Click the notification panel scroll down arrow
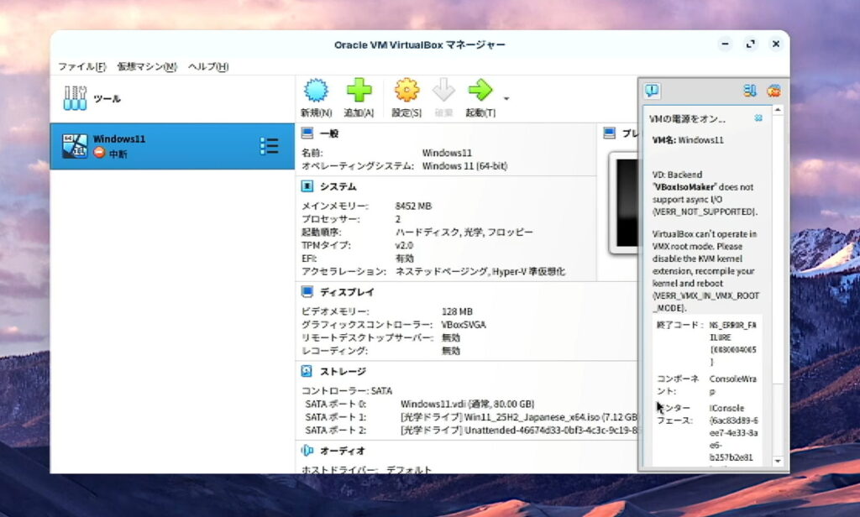 pyautogui.click(x=777, y=461)
